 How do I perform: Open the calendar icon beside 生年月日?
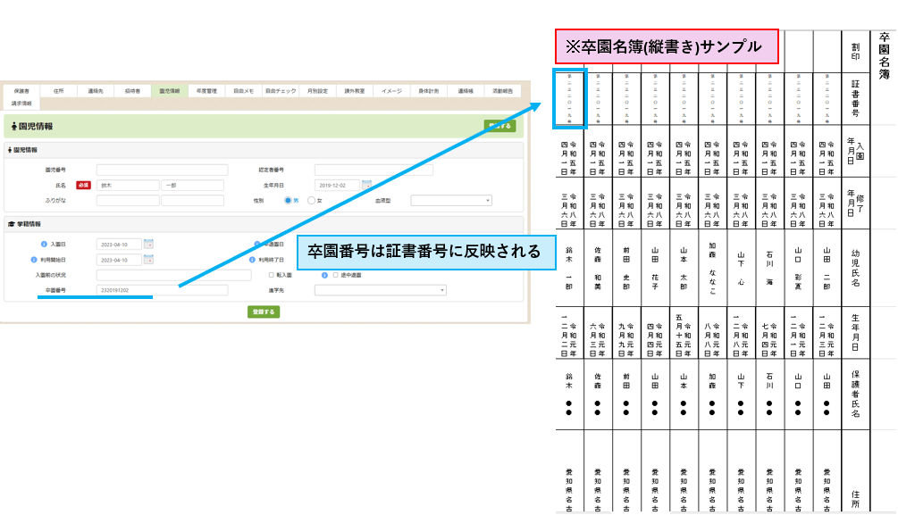coord(365,185)
